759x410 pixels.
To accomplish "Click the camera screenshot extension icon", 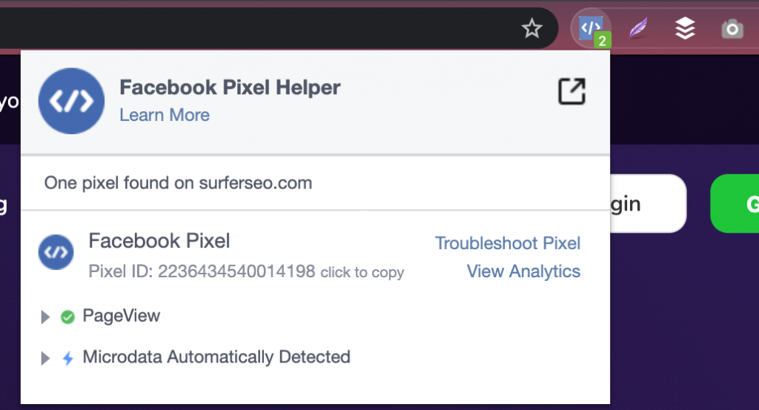I will pos(732,29).
